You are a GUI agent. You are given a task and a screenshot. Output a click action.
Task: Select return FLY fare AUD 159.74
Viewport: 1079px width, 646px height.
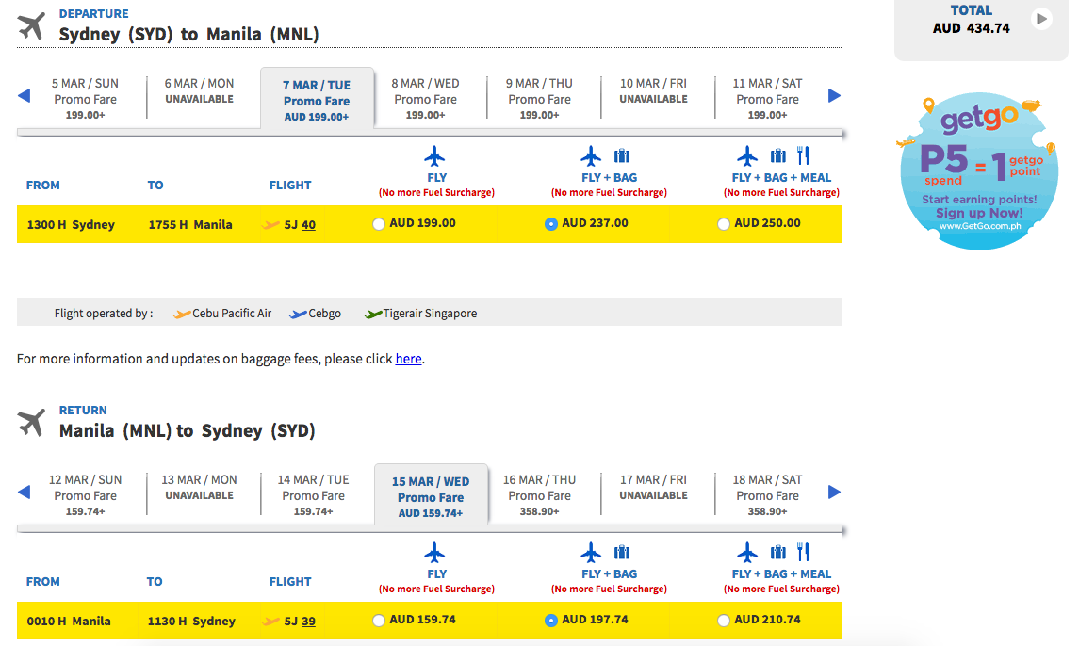[379, 620]
